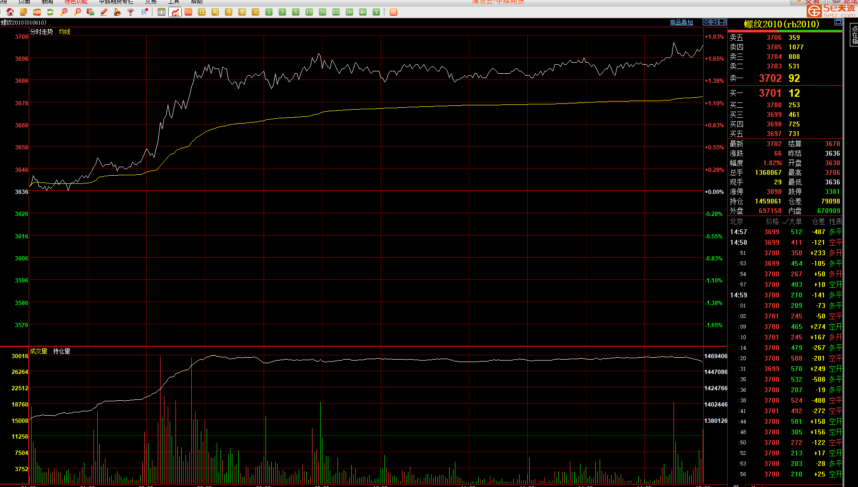Click the 卖五 price 3706
The width and height of the screenshot is (858, 487).
pyautogui.click(x=774, y=37)
